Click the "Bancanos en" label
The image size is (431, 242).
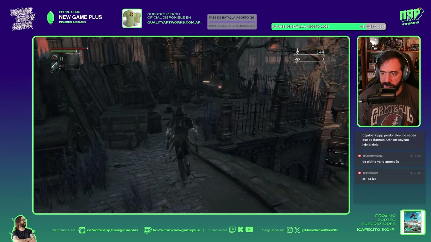pyautogui.click(x=63, y=230)
